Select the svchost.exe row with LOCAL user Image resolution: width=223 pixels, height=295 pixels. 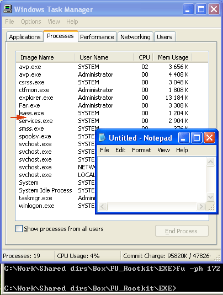click(x=56, y=175)
